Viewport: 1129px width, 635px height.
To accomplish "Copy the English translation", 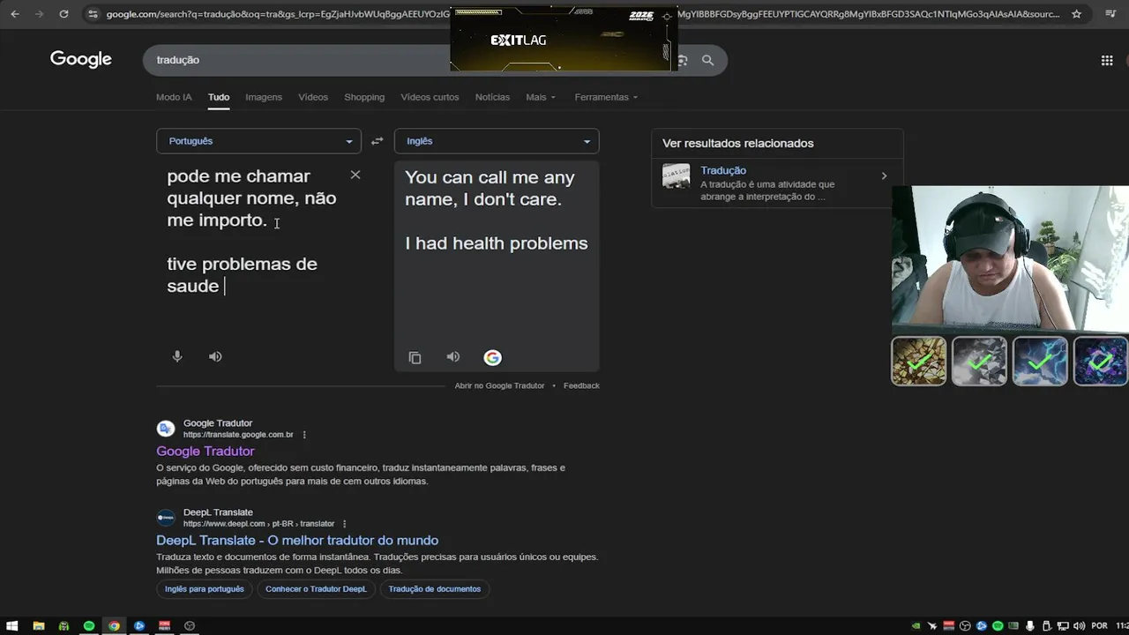I will (415, 357).
